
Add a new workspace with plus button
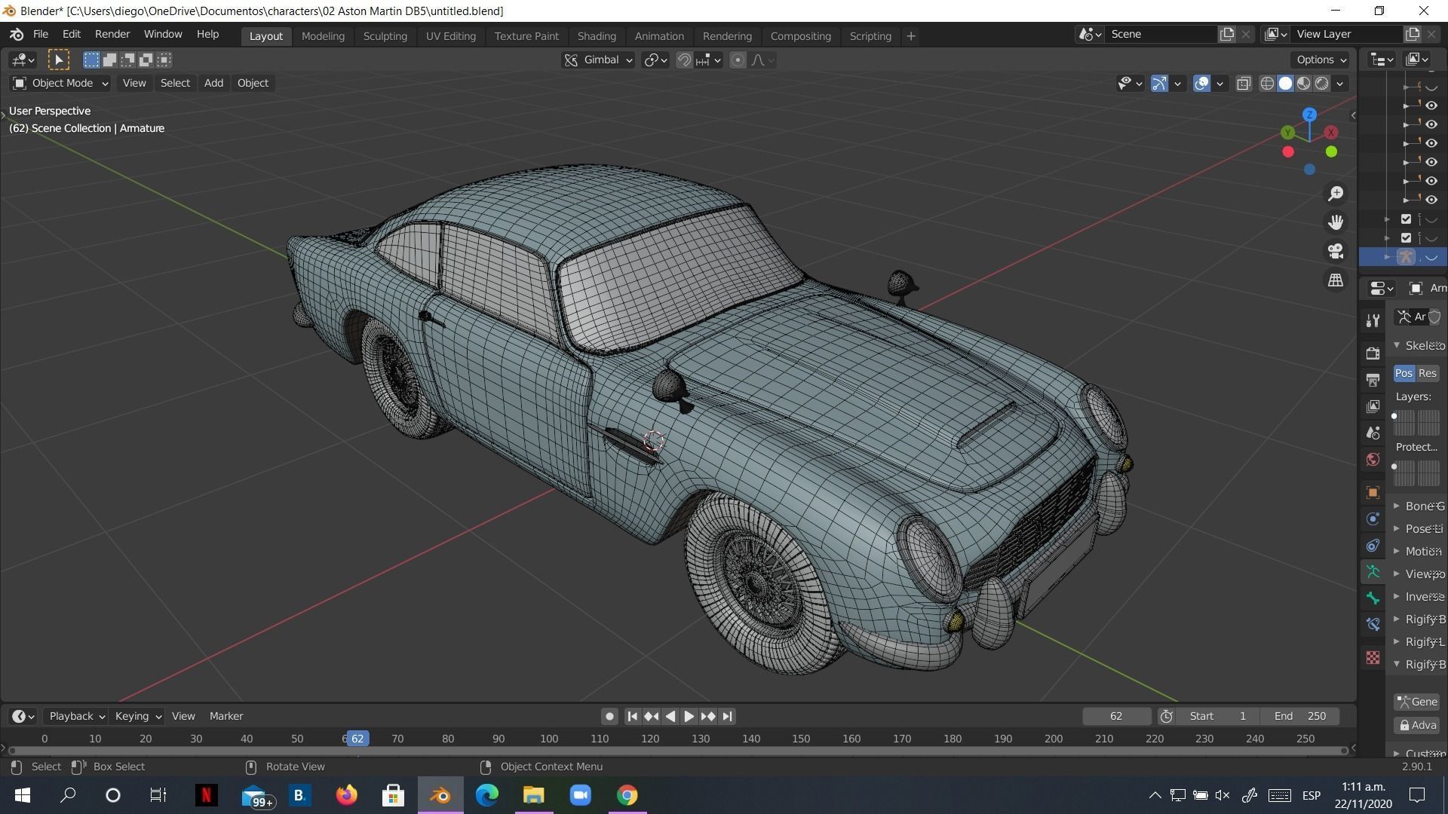[x=910, y=35]
